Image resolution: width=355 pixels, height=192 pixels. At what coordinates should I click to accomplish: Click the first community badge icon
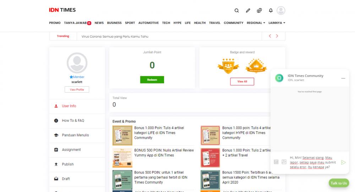(228, 66)
